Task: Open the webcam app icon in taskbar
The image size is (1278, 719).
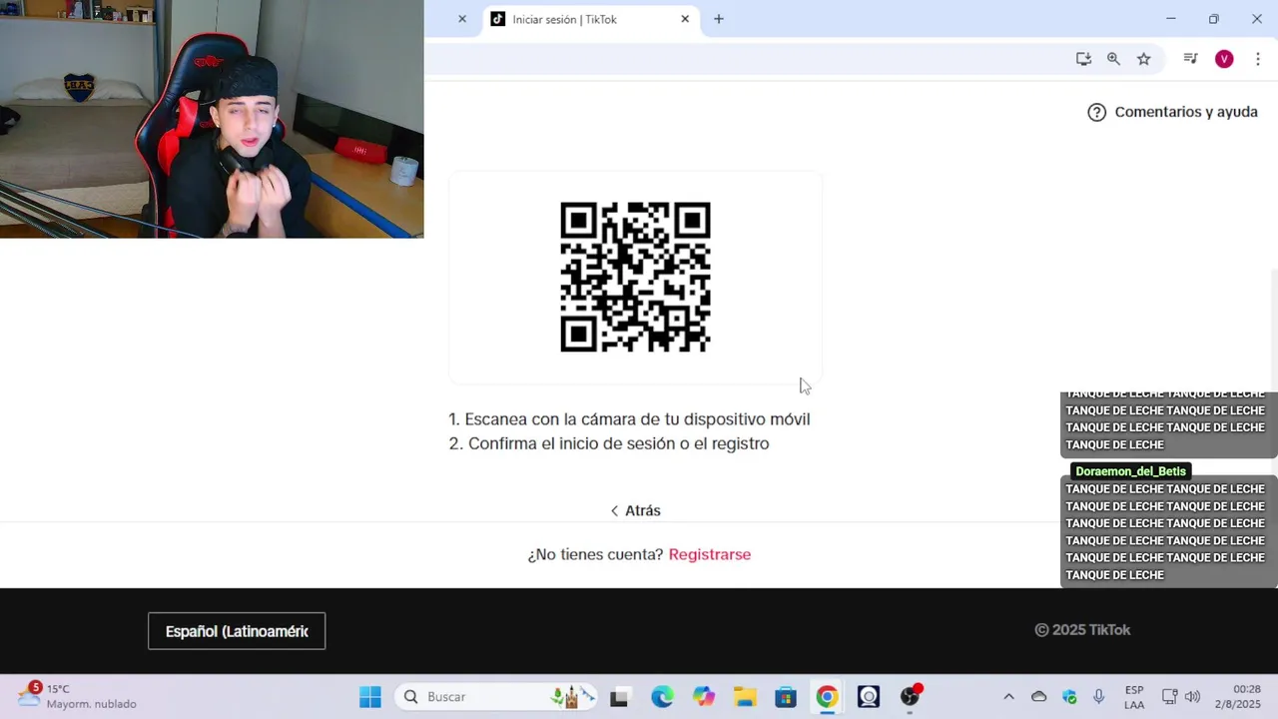Action: click(869, 697)
